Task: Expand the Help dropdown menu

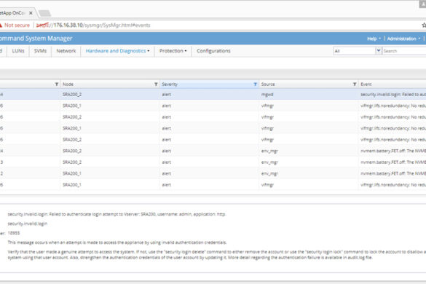Action: pyautogui.click(x=374, y=39)
